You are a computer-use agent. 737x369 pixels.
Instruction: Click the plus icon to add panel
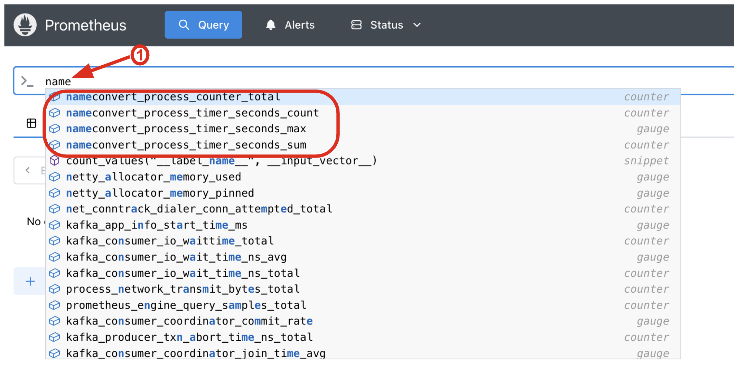pyautogui.click(x=30, y=281)
